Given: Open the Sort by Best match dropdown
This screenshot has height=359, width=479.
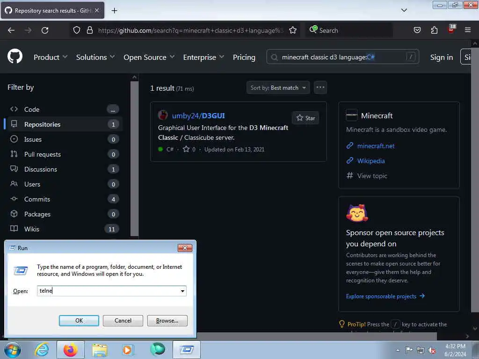Looking at the screenshot, I should click(278, 87).
